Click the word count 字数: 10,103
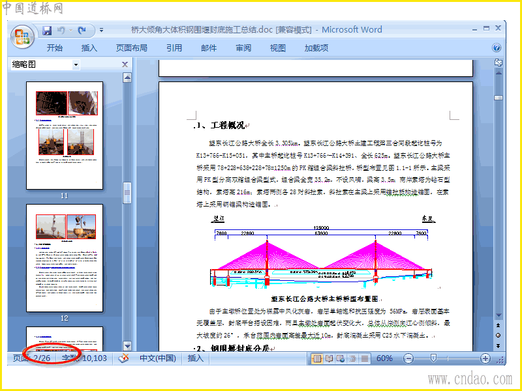This screenshot has width=522, height=391. tap(84, 358)
